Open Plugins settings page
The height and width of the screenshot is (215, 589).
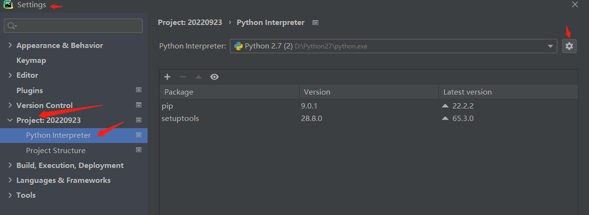pyautogui.click(x=29, y=90)
